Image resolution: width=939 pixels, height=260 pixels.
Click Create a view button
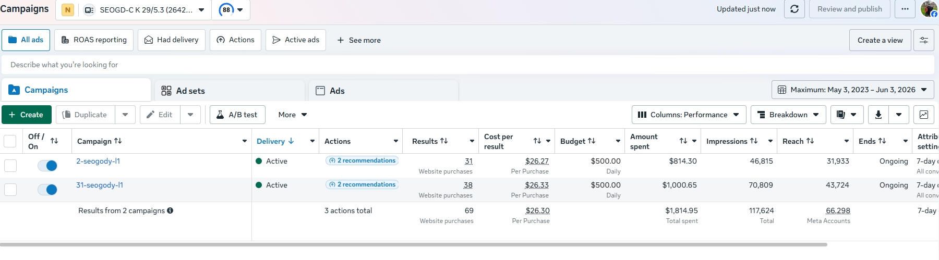880,40
